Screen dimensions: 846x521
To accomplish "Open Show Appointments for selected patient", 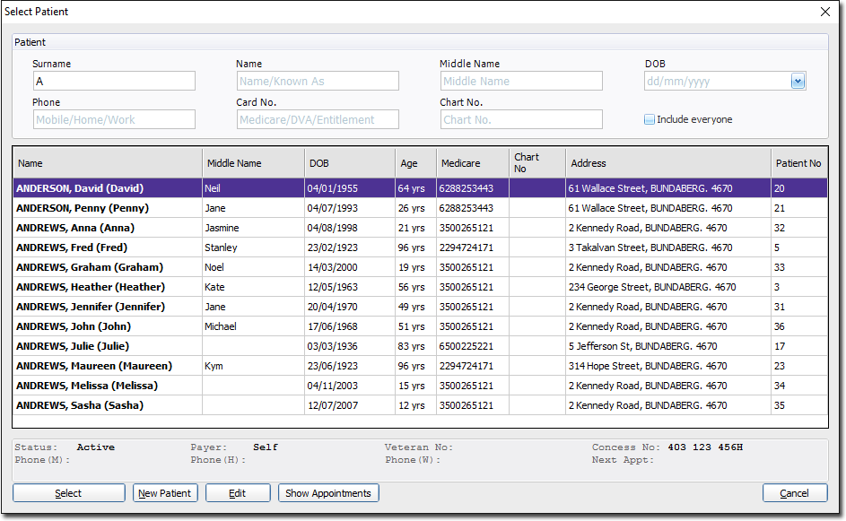I will (x=328, y=493).
